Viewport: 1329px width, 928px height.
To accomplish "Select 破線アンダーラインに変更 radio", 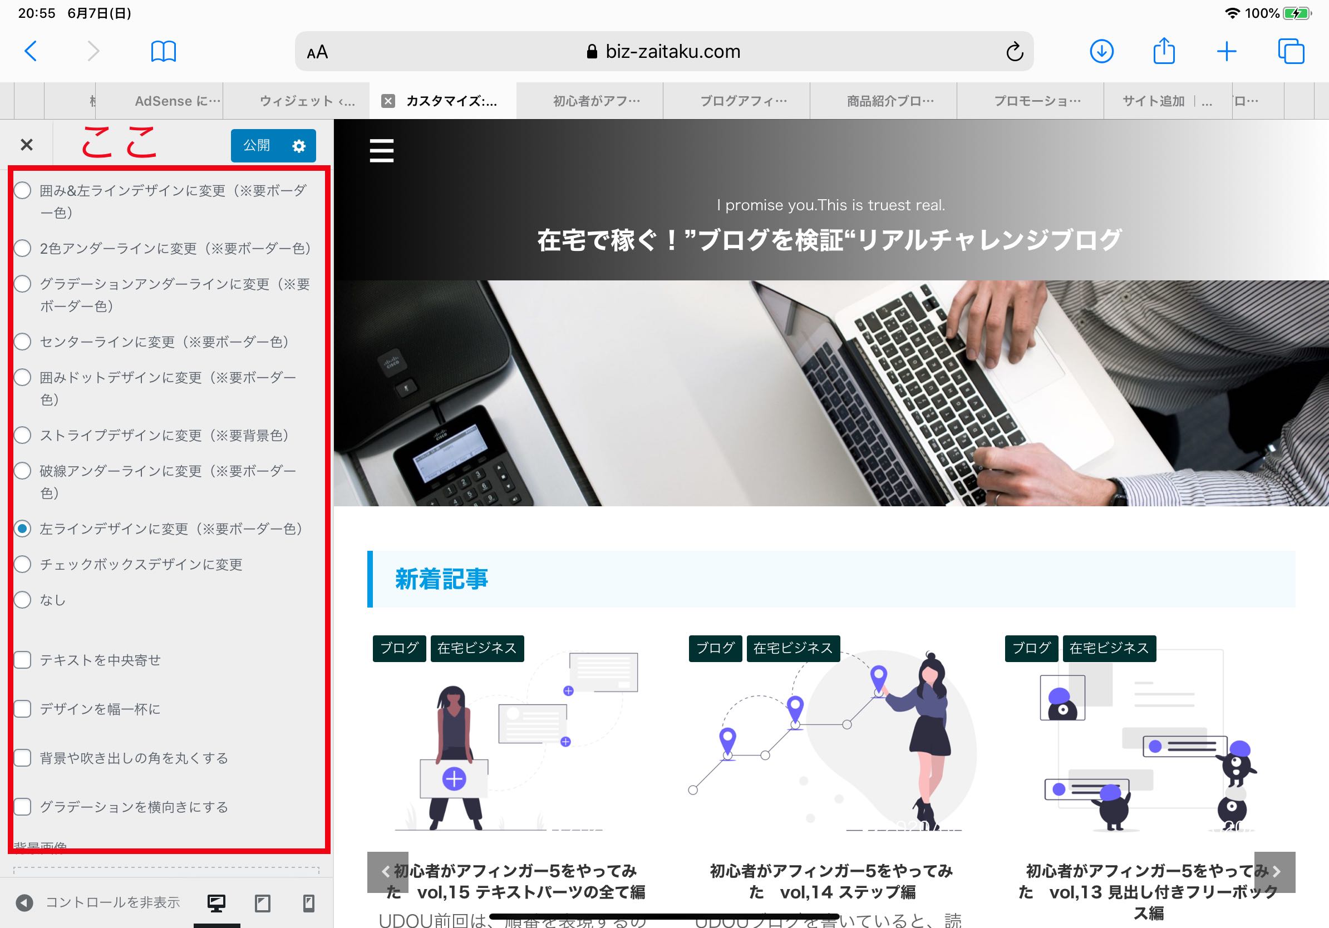I will pos(23,471).
